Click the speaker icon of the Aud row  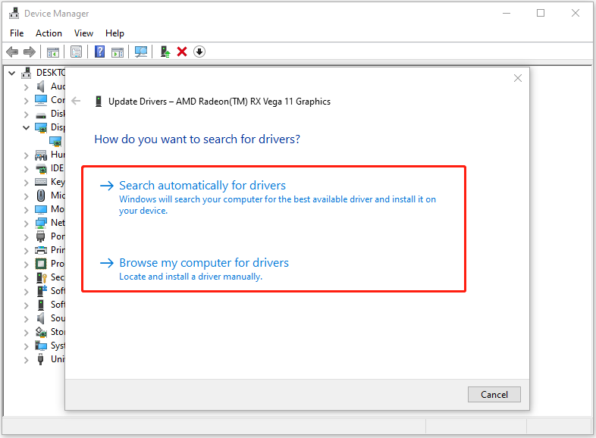click(41, 86)
